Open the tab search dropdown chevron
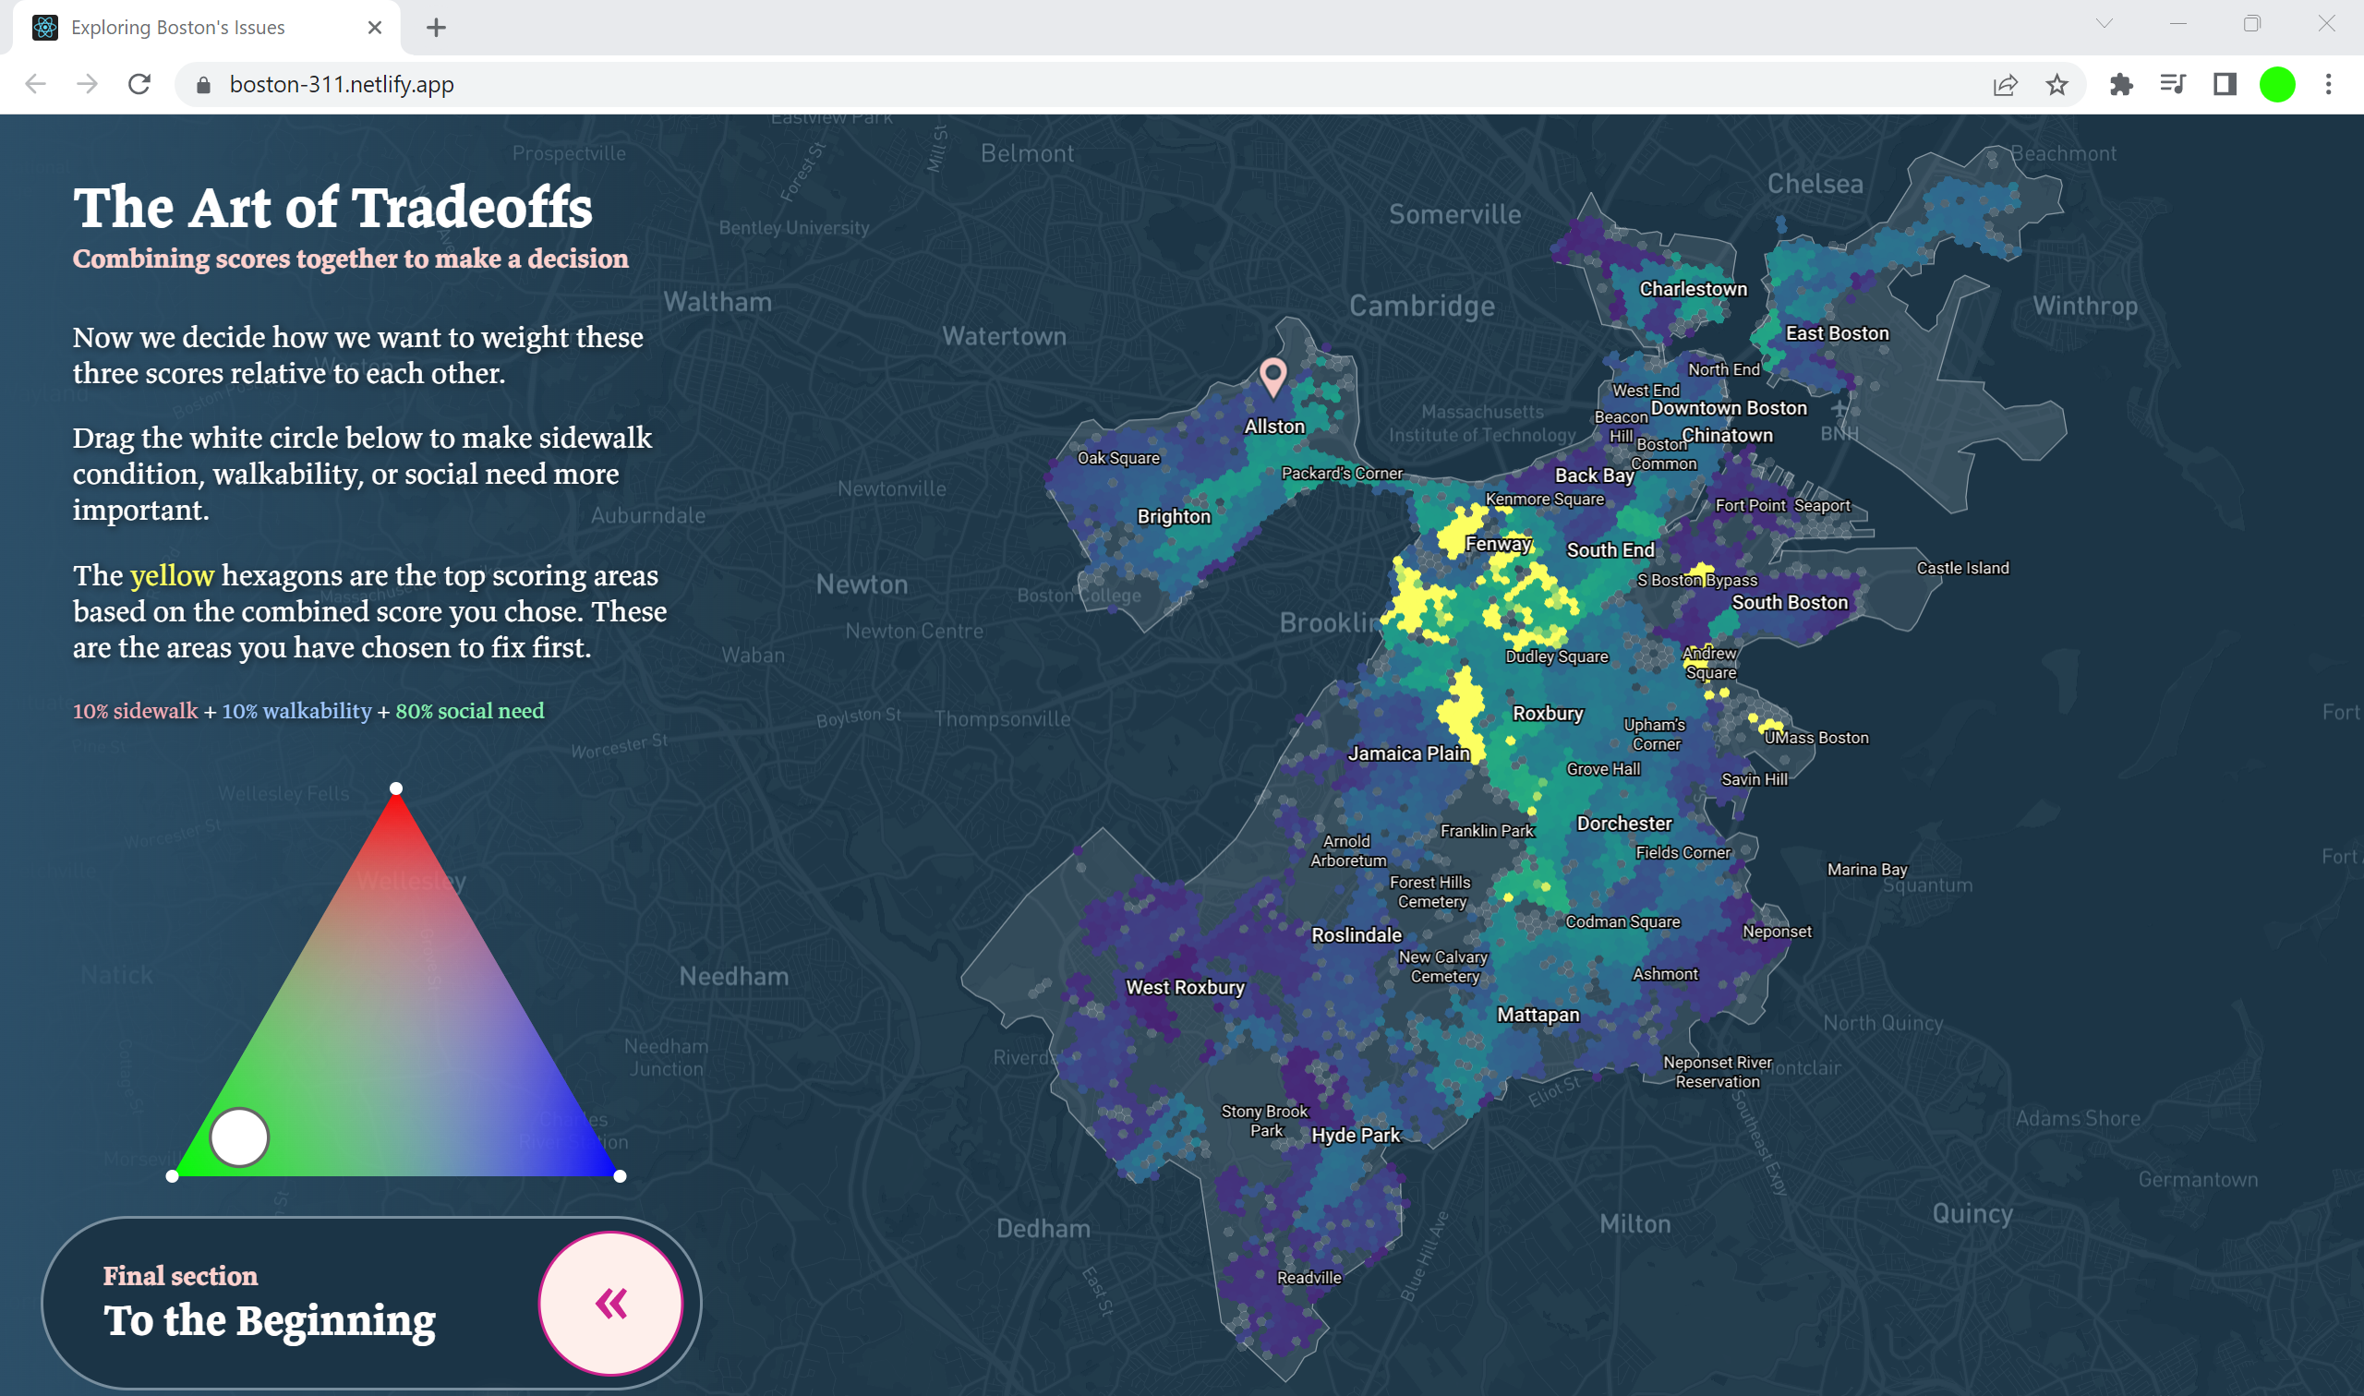 coord(2105,26)
